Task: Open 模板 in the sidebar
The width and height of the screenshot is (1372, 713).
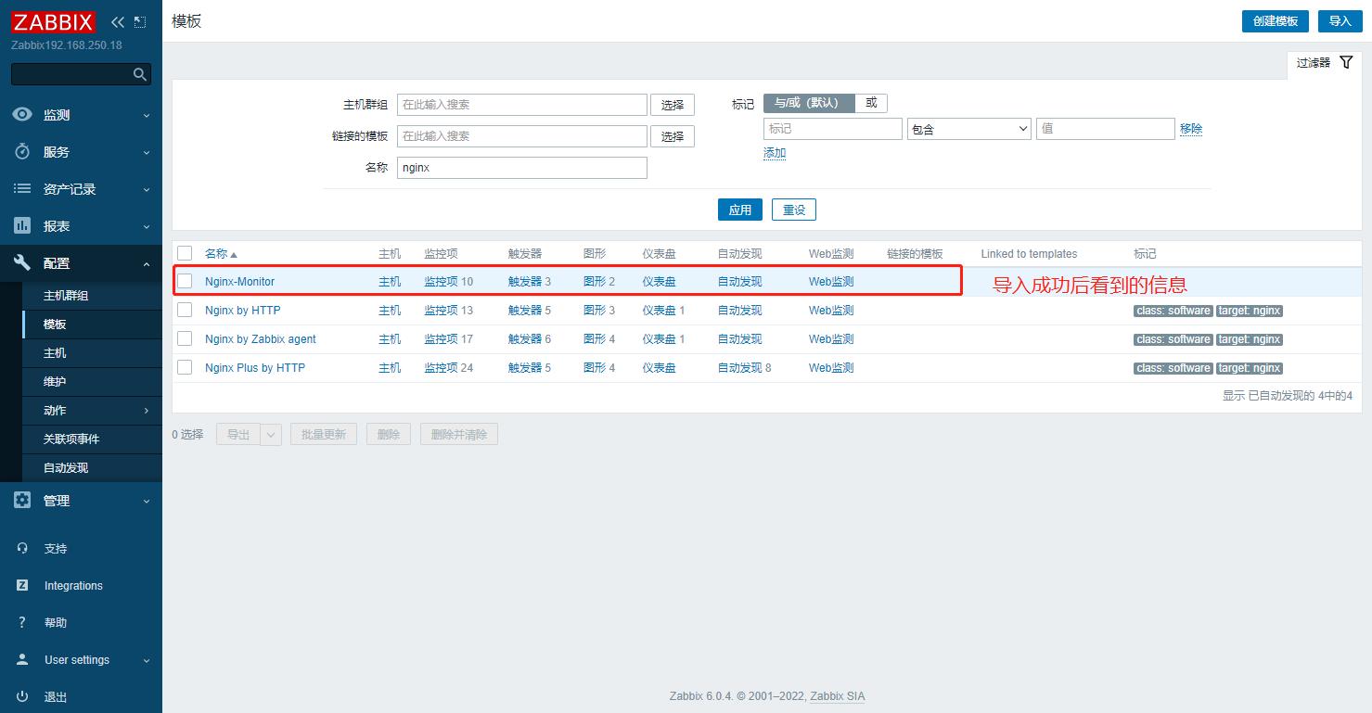Action: point(55,325)
